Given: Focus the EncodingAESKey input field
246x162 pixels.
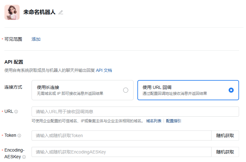Looking at the screenshot, I should [x=121, y=152].
